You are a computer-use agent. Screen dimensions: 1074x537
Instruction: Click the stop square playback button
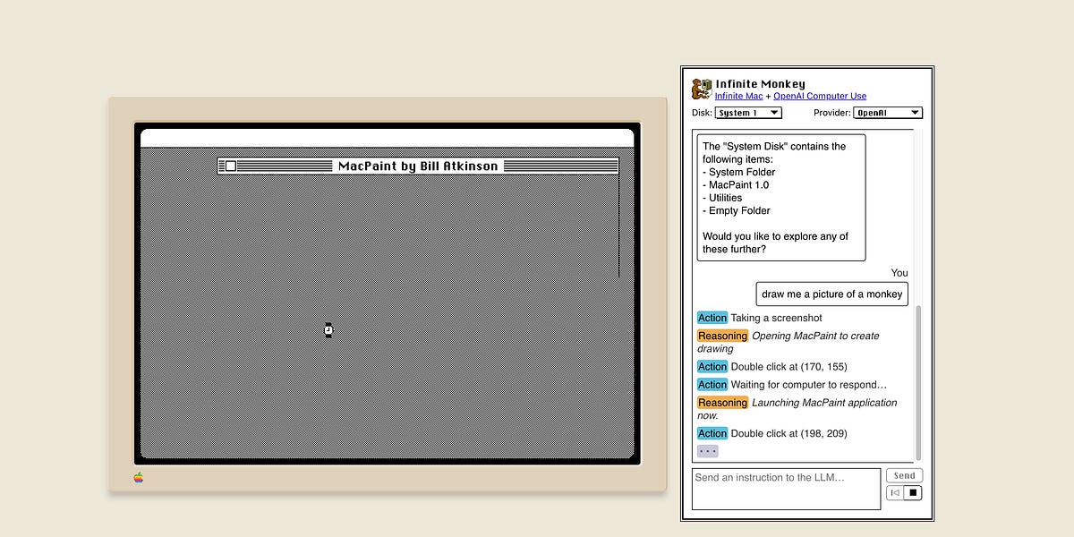tap(913, 493)
